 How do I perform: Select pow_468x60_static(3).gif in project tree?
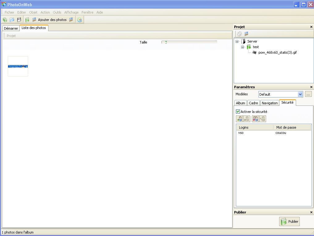pos(277,52)
